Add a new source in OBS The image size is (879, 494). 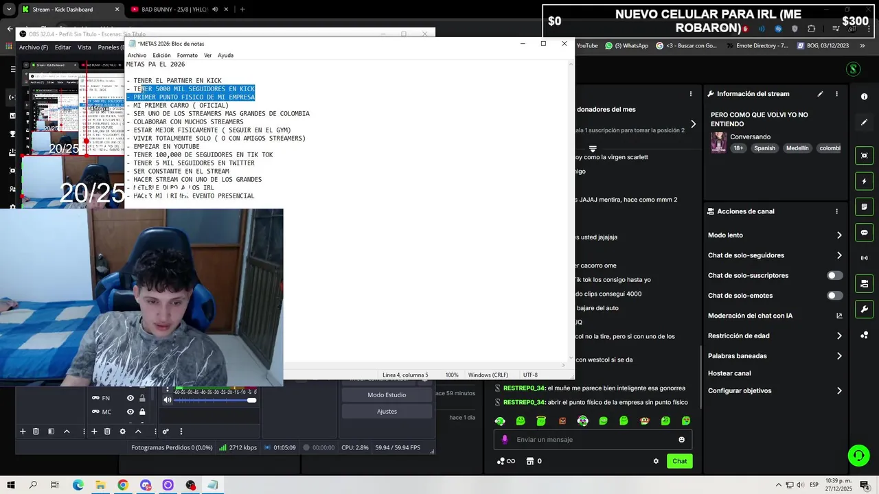[x=94, y=432]
